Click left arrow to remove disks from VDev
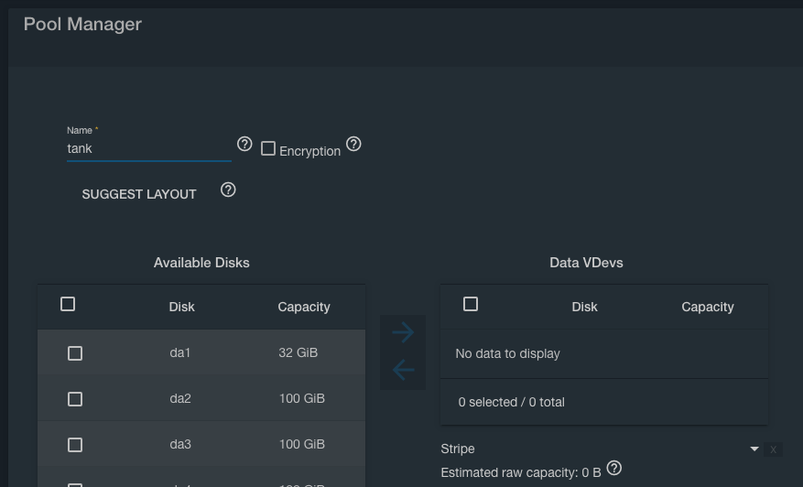 [403, 370]
